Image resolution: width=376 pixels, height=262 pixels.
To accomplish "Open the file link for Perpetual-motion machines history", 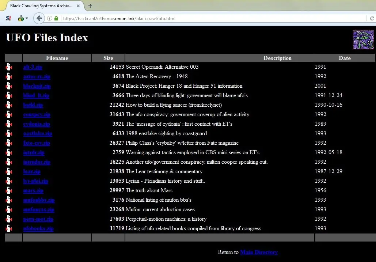I will (38, 219).
